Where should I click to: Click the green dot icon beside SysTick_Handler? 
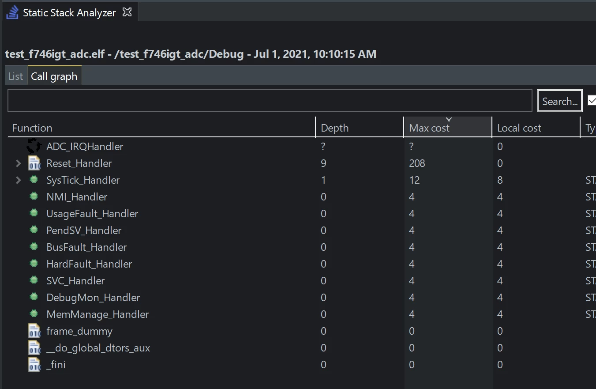click(x=34, y=180)
